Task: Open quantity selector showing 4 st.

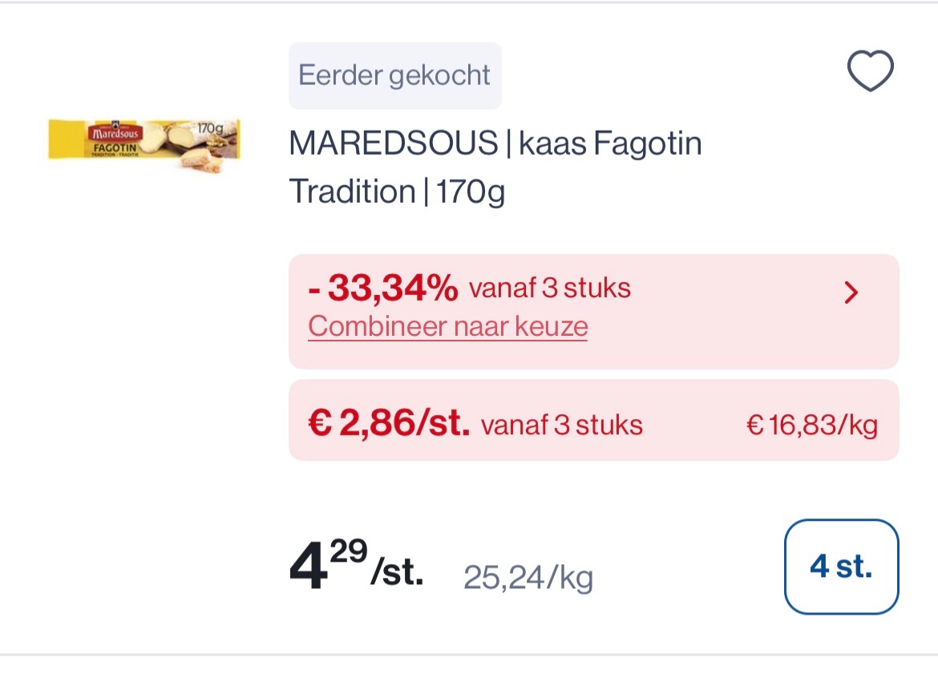Action: point(841,566)
